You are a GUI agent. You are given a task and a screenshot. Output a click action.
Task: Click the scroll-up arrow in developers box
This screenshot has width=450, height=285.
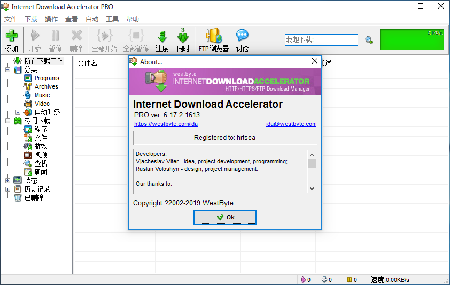312,155
